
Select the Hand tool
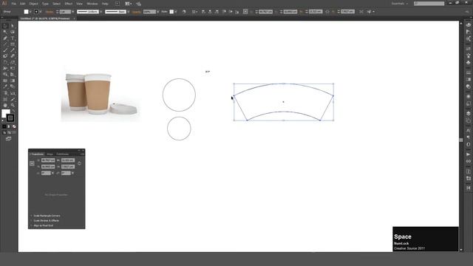click(5, 105)
